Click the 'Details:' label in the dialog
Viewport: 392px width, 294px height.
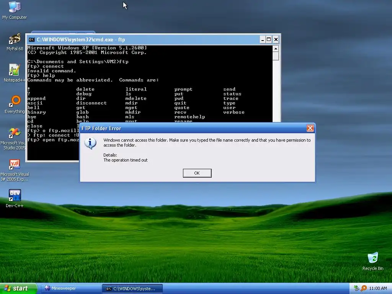click(x=110, y=155)
